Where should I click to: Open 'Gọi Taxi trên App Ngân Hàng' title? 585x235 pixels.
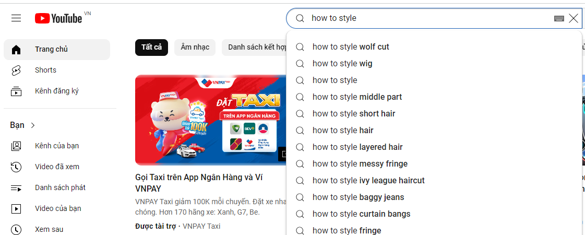point(199,183)
